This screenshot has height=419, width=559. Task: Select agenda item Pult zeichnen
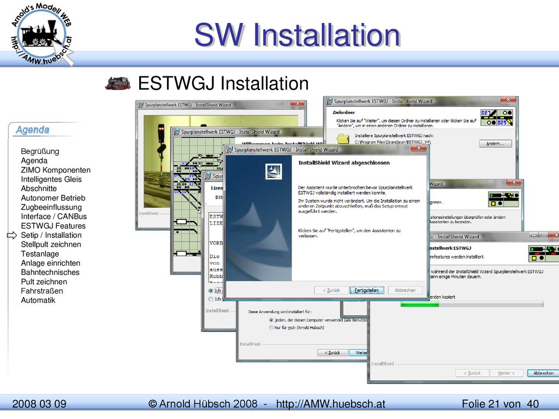pos(44,282)
